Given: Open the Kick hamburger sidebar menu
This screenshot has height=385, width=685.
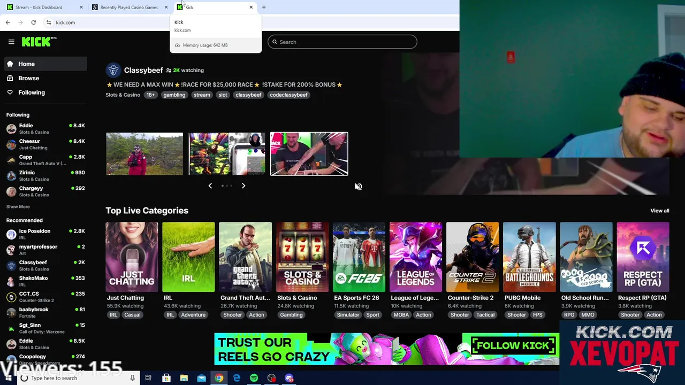Looking at the screenshot, I should point(11,42).
